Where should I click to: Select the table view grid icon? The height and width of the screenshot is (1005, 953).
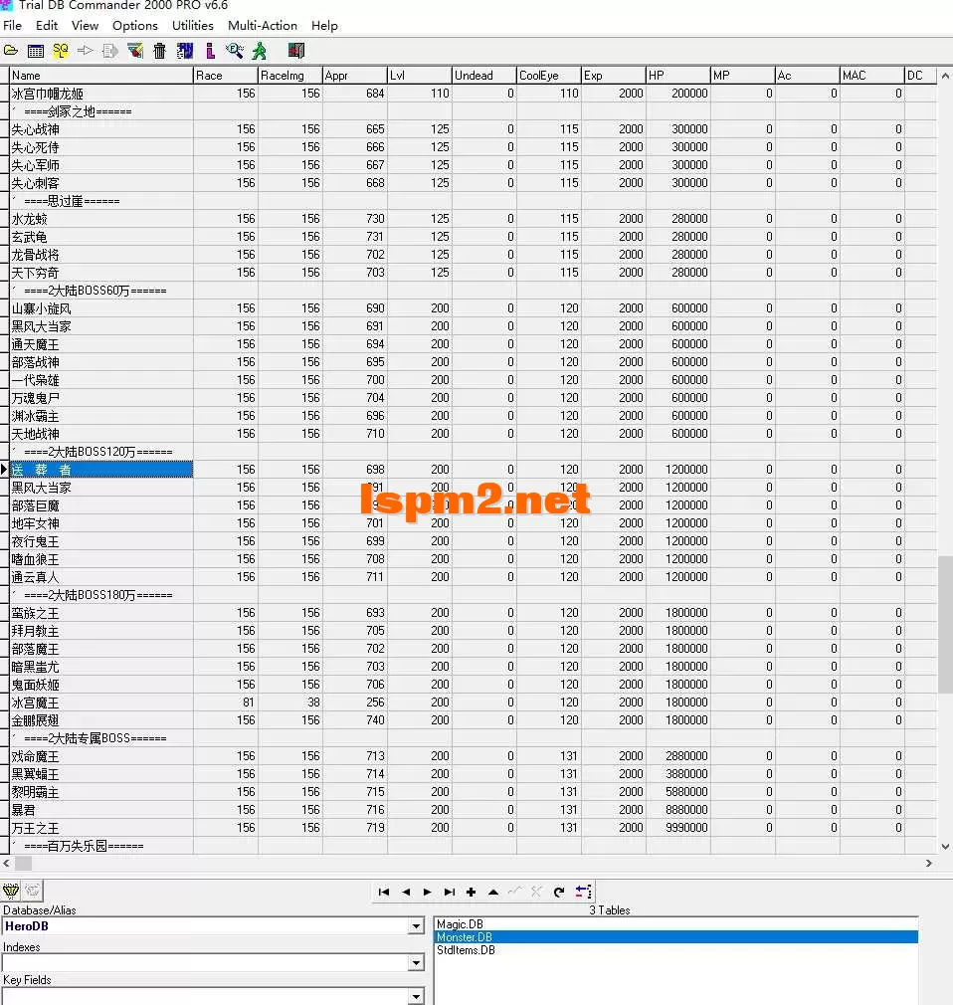pyautogui.click(x=35, y=50)
